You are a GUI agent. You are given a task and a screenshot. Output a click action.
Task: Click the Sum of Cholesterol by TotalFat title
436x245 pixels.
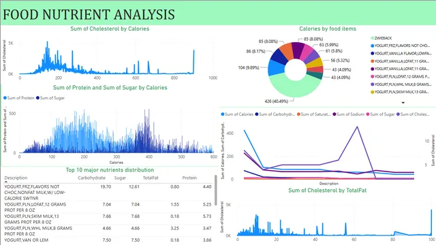327,191
